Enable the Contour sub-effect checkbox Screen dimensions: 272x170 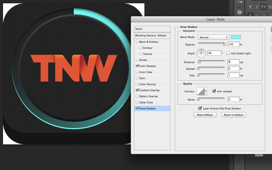[x=141, y=48]
